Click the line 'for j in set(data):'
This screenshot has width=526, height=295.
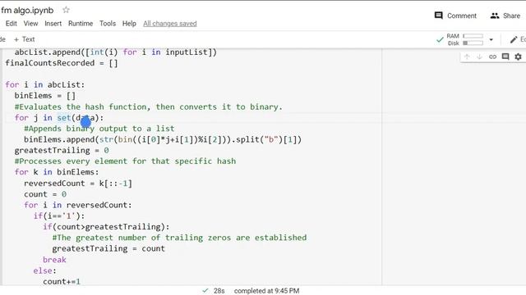pyautogui.click(x=59, y=118)
